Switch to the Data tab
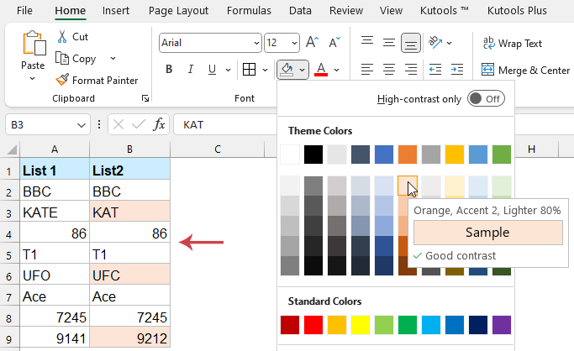The height and width of the screenshot is (351, 574). click(x=300, y=11)
